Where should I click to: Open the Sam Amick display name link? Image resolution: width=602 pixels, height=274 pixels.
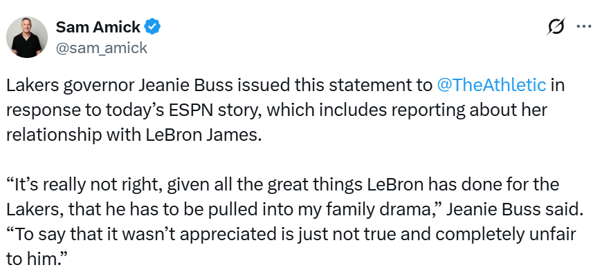tap(98, 27)
